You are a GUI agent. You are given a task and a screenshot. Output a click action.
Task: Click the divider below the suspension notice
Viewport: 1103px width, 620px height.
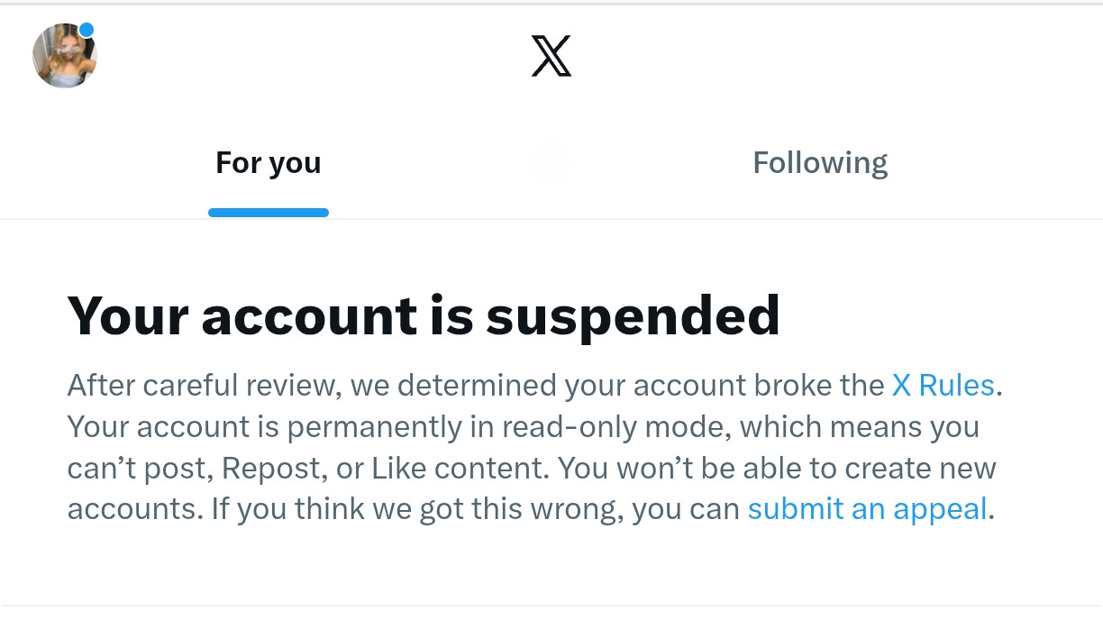(551, 606)
